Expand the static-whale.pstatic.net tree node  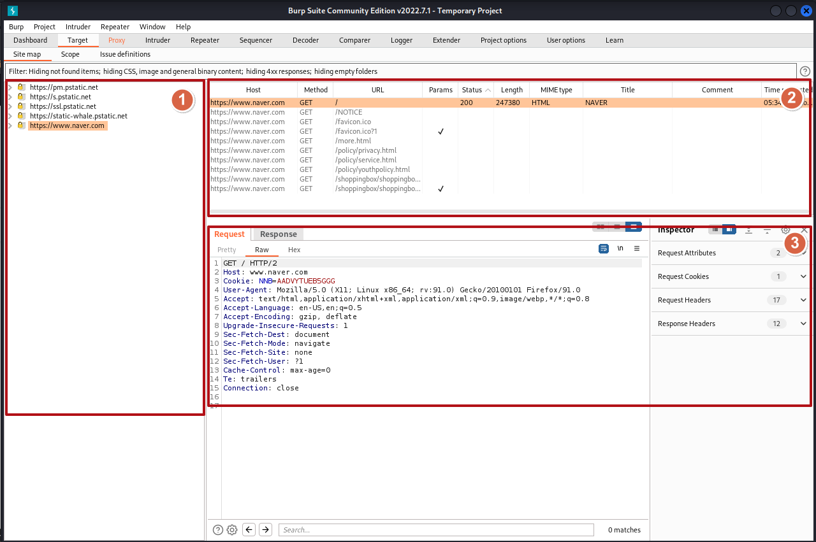(10, 116)
